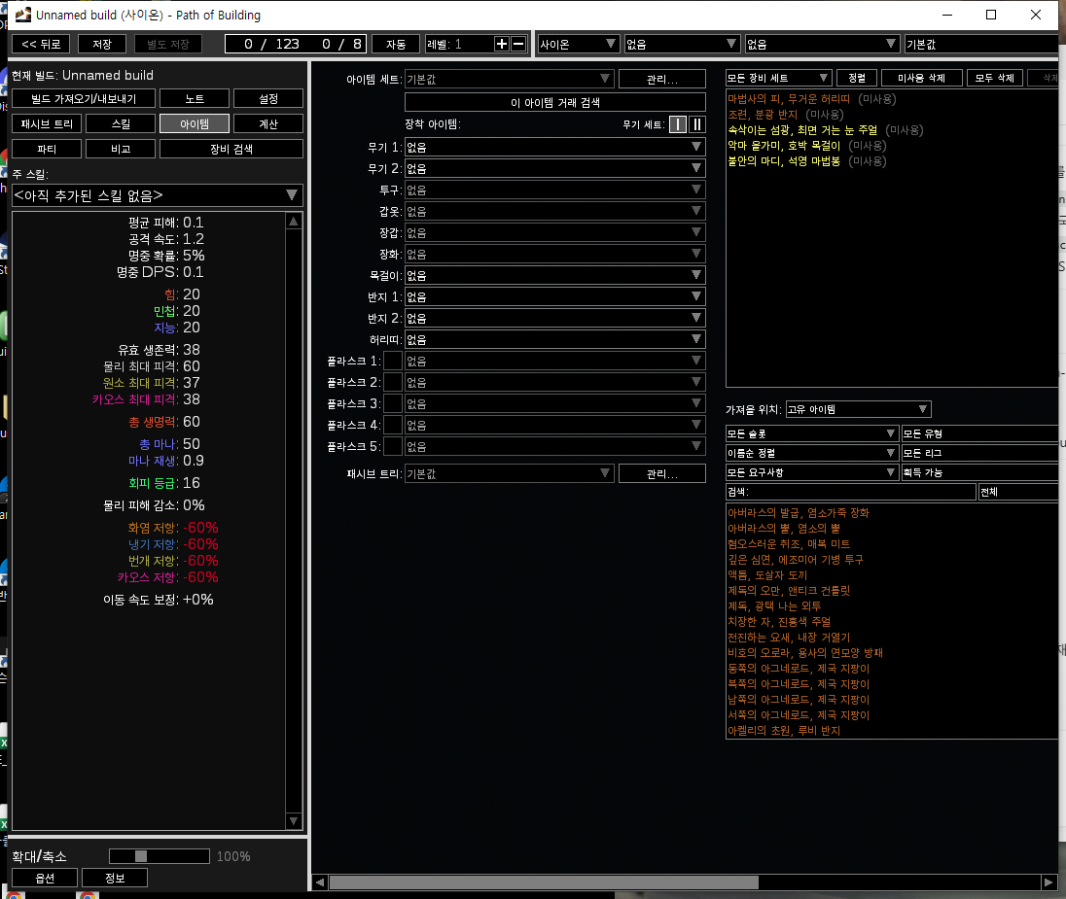Switch to weapon set II
Image resolution: width=1066 pixels, height=899 pixels.
click(x=696, y=124)
